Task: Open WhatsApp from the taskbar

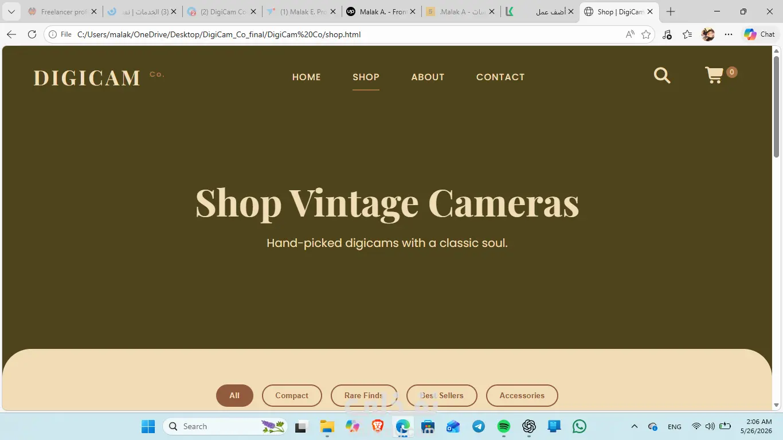Action: point(580,426)
